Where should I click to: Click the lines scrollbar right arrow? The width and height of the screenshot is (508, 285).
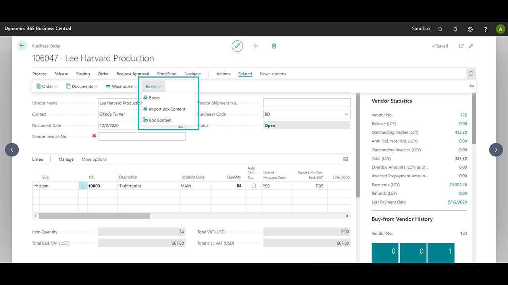(347, 216)
